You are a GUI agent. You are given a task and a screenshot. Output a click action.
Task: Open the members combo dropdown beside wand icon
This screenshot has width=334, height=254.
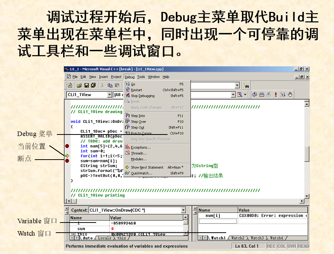233,95
